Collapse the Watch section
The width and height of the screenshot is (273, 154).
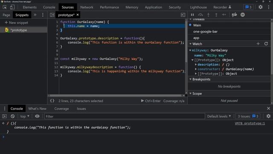tap(191, 44)
